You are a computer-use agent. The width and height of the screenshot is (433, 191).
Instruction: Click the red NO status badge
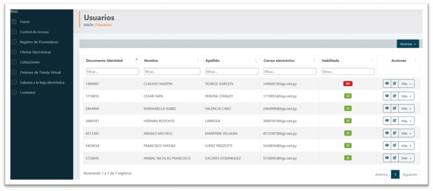[x=348, y=84]
